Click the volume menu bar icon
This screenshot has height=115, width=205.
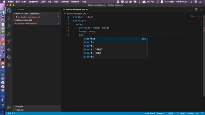coord(152,2)
